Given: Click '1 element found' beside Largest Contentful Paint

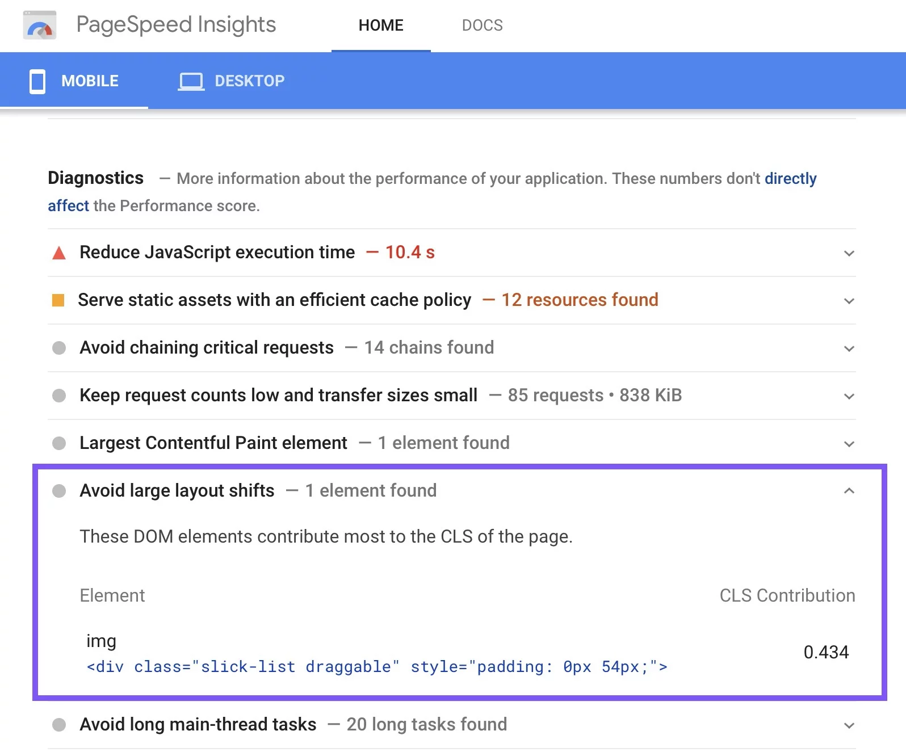Looking at the screenshot, I should click(x=444, y=443).
